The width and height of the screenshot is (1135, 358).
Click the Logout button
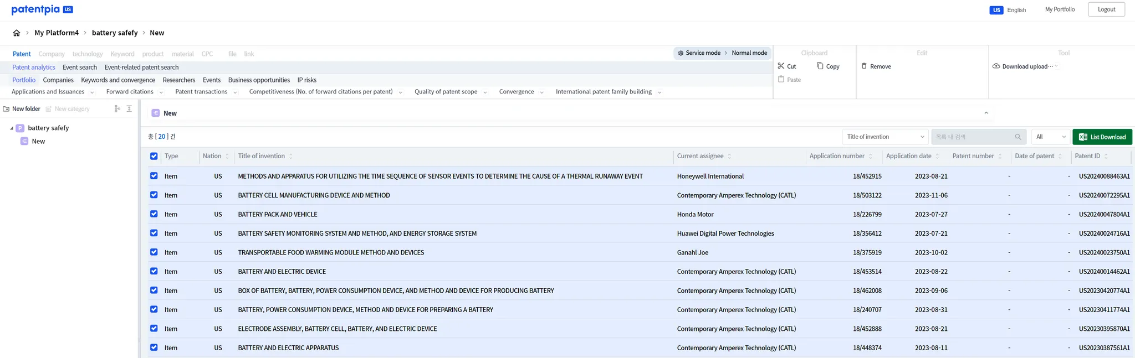(x=1106, y=9)
